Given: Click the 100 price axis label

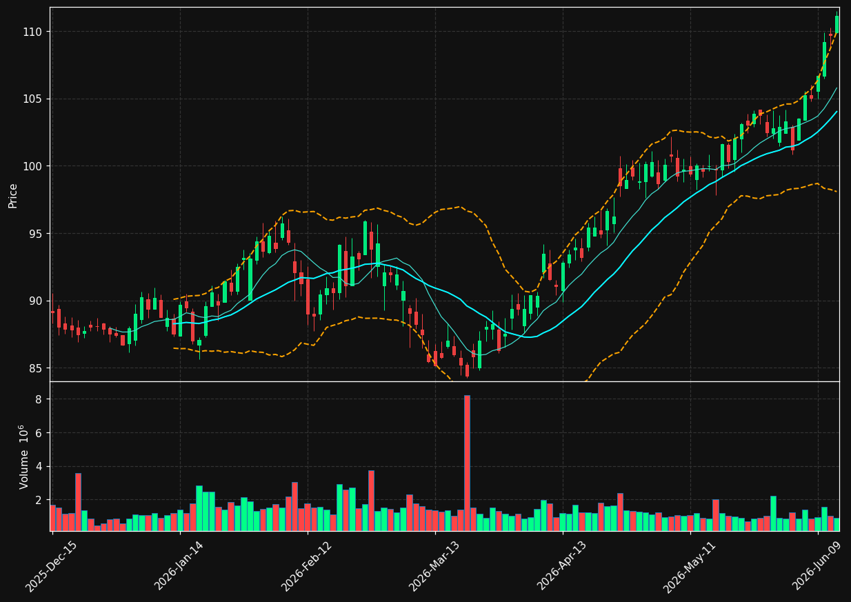Looking at the screenshot, I should tap(33, 166).
